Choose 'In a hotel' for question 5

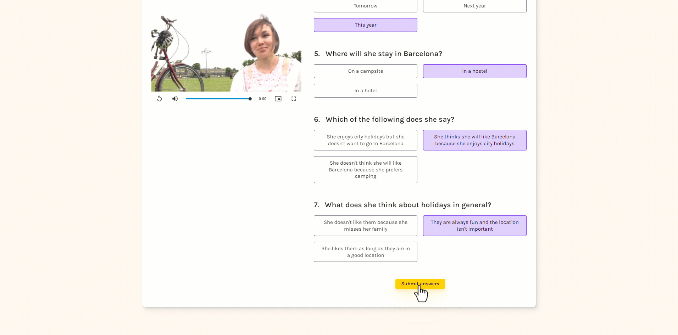point(366,90)
